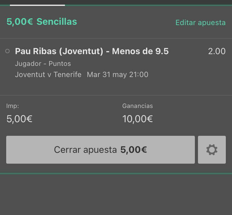Tap Cerrar apuesta 5,00€ button
This screenshot has width=232, height=215.
point(101,150)
